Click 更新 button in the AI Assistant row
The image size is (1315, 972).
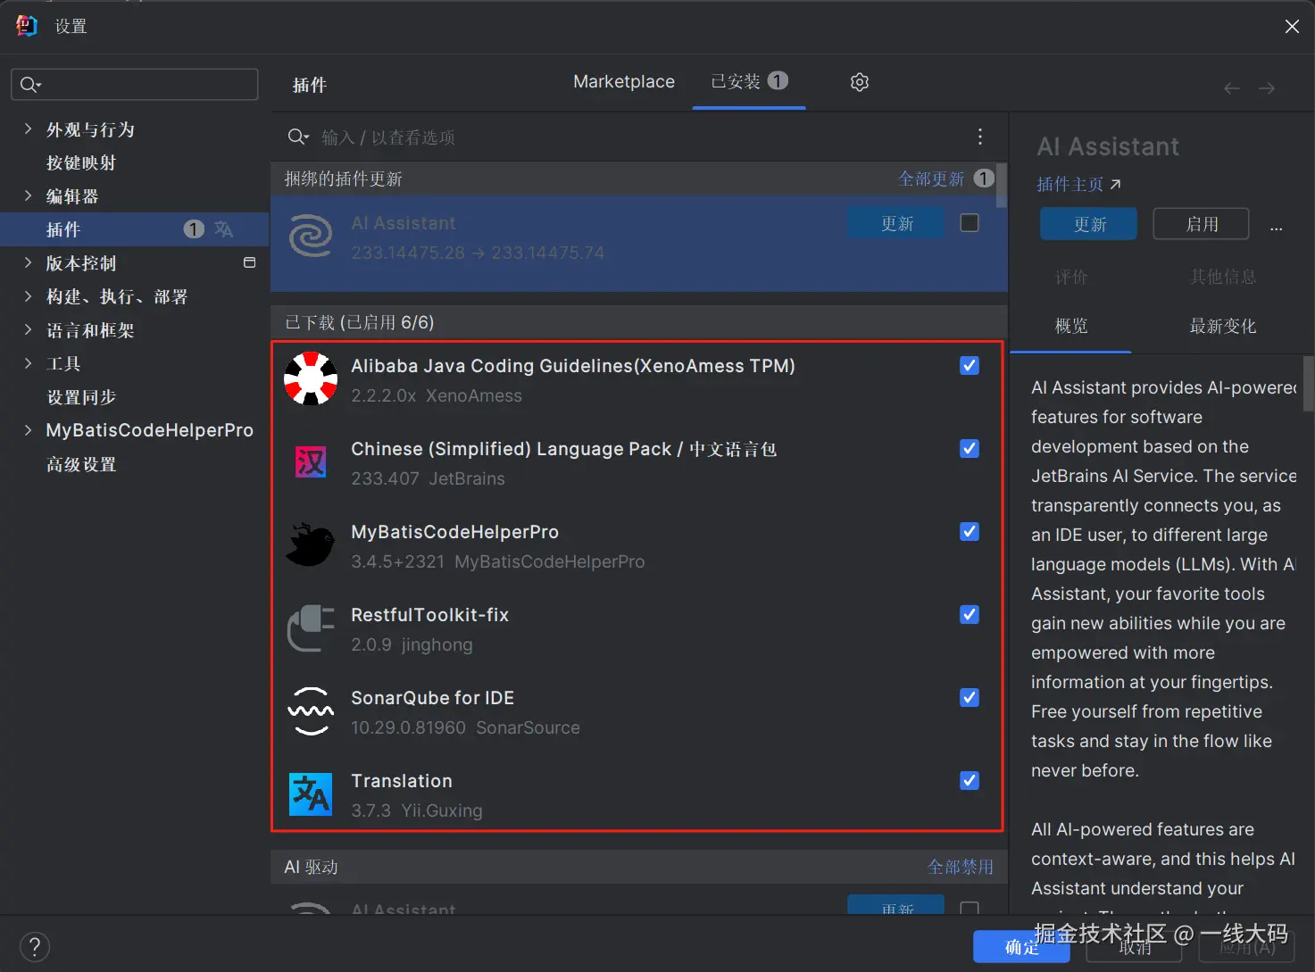pyautogui.click(x=896, y=223)
